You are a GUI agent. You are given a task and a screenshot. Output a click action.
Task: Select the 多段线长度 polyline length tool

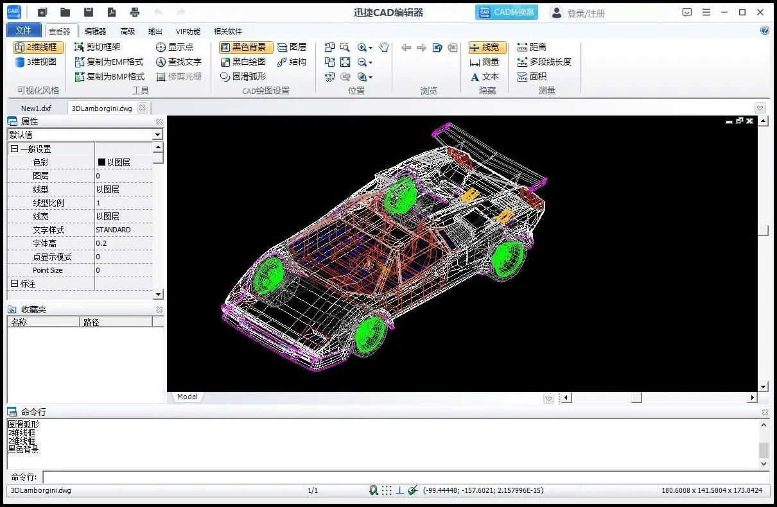544,62
